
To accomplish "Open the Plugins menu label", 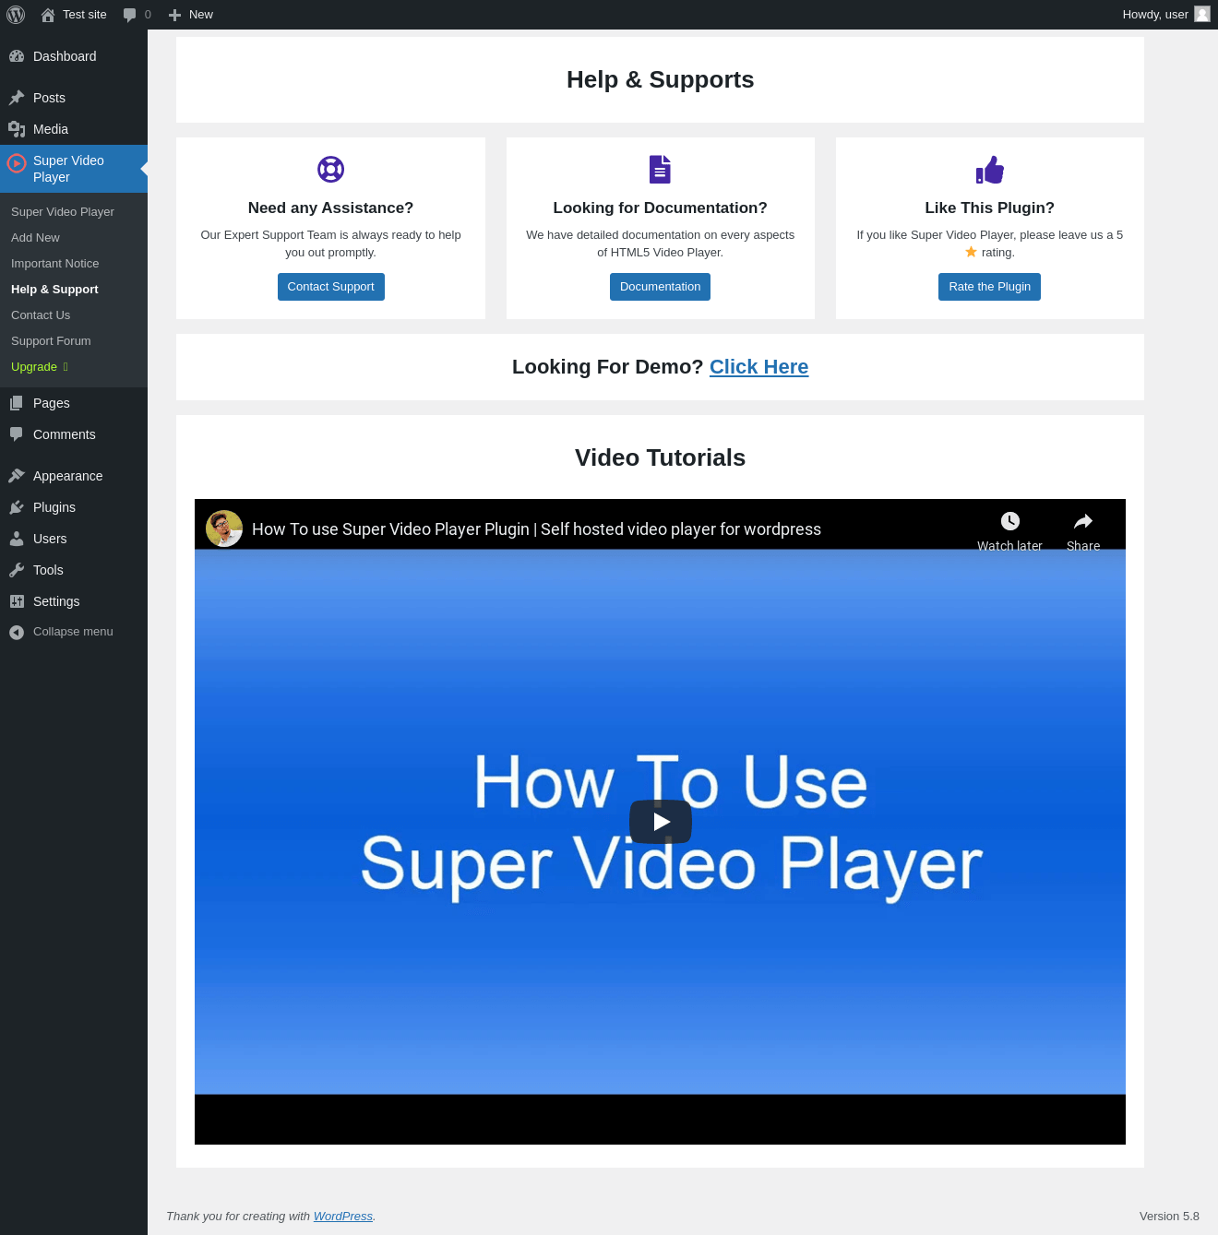I will click(x=54, y=507).
